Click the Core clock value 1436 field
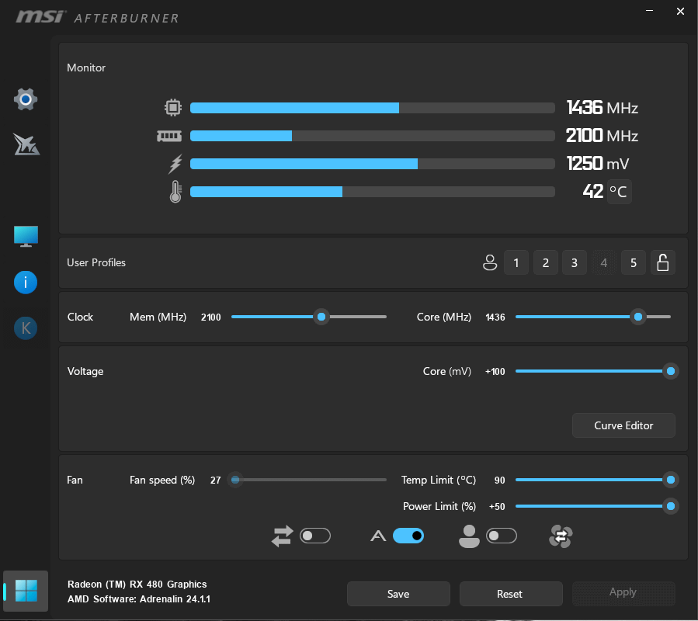Screen dimensions: 698x621 [x=495, y=317]
